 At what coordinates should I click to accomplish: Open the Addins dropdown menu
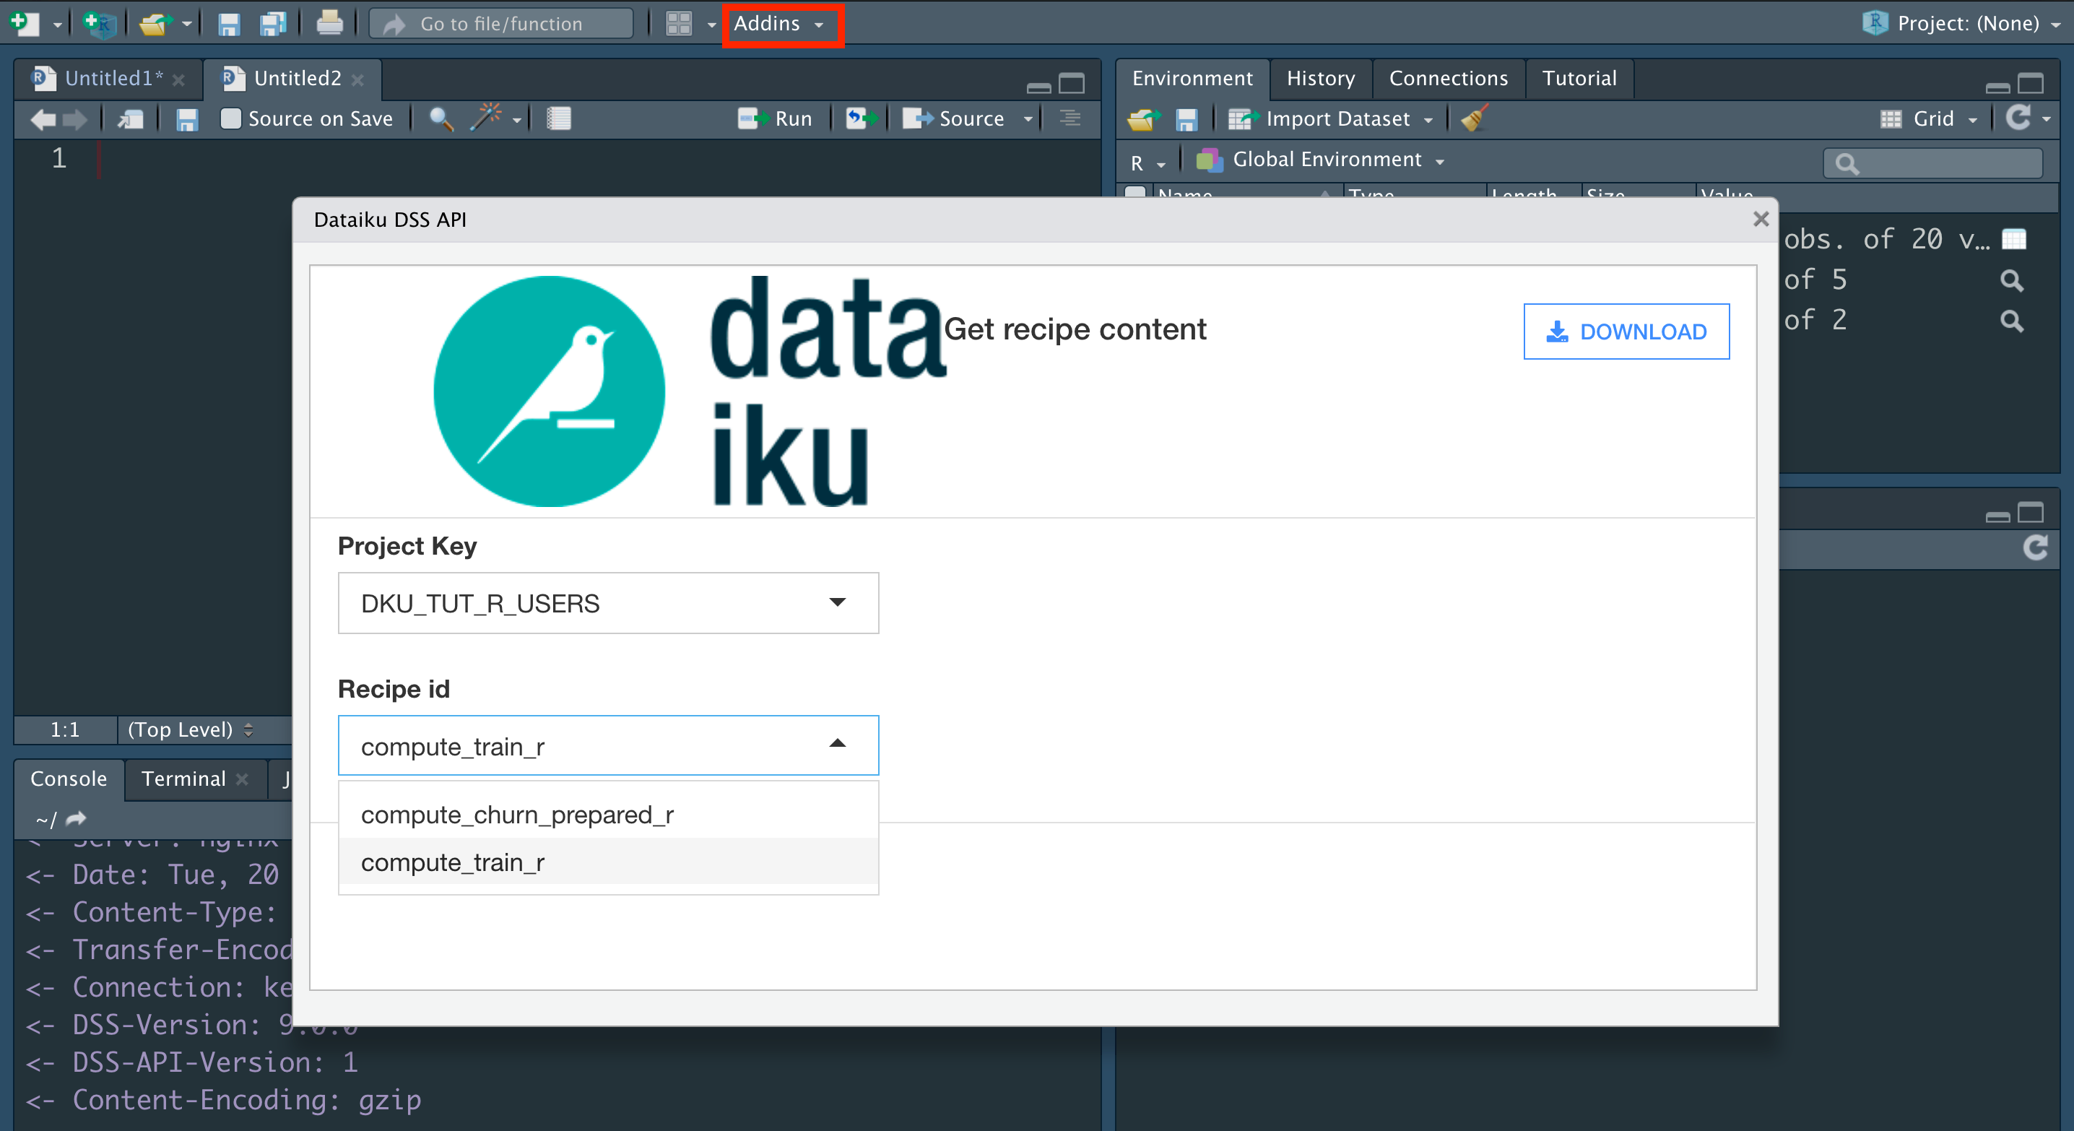coord(779,24)
